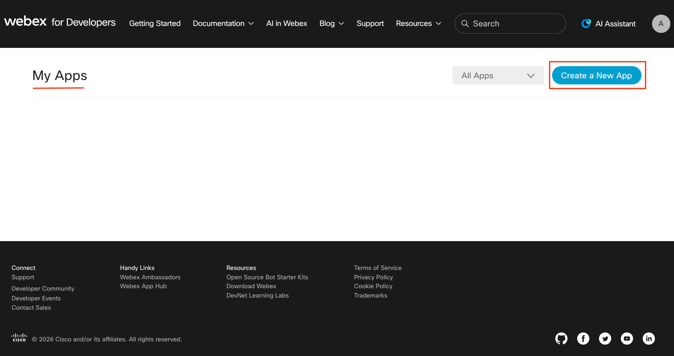Open the footer Support link
The height and width of the screenshot is (356, 674).
click(23, 277)
